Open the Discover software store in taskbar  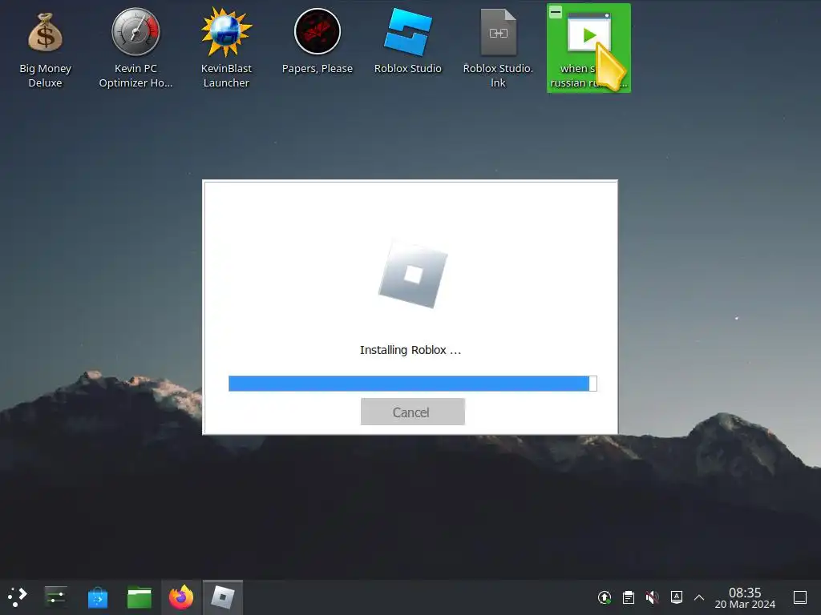(97, 597)
